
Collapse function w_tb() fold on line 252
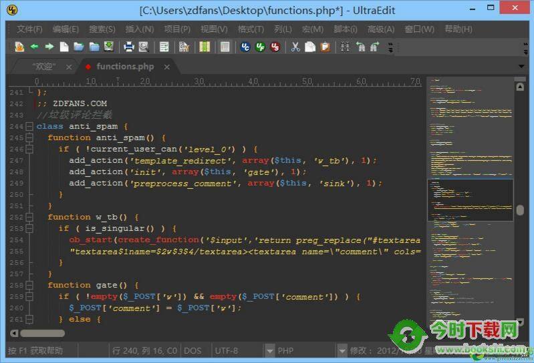coord(29,217)
